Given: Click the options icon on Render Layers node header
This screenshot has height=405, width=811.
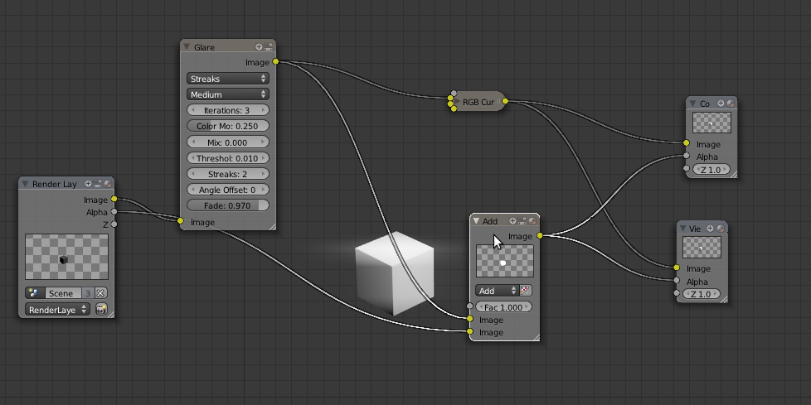Looking at the screenshot, I should [x=98, y=183].
